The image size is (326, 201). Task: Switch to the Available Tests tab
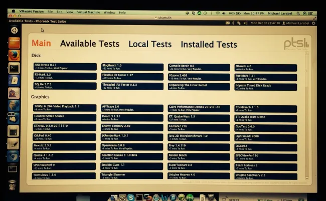tap(90, 44)
